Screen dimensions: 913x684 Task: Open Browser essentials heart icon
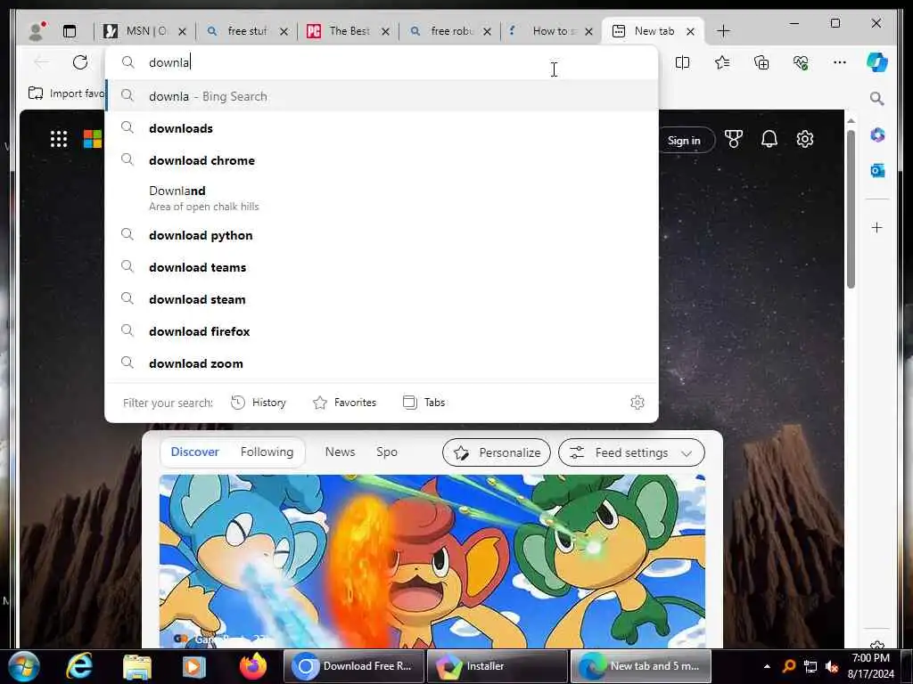pos(801,62)
